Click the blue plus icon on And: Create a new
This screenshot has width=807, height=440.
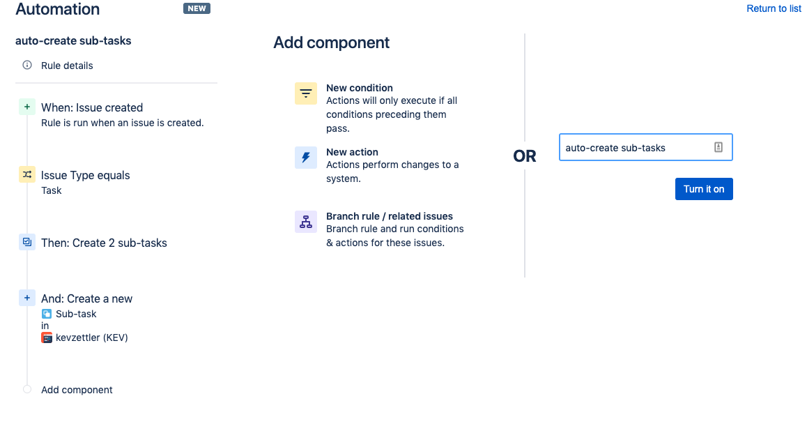click(x=26, y=297)
